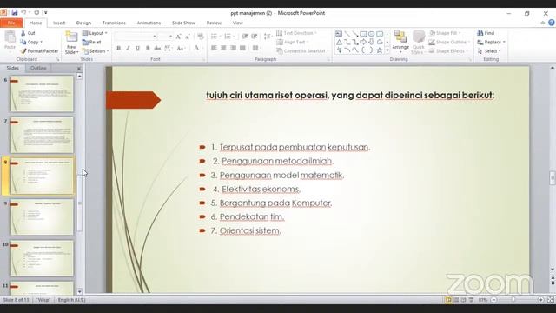Toggle Justify alignment

pos(242,48)
